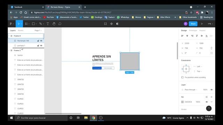Screen dimensions: 223x125
Task: Reload the page in Chrome
Action: pos(21,12)
